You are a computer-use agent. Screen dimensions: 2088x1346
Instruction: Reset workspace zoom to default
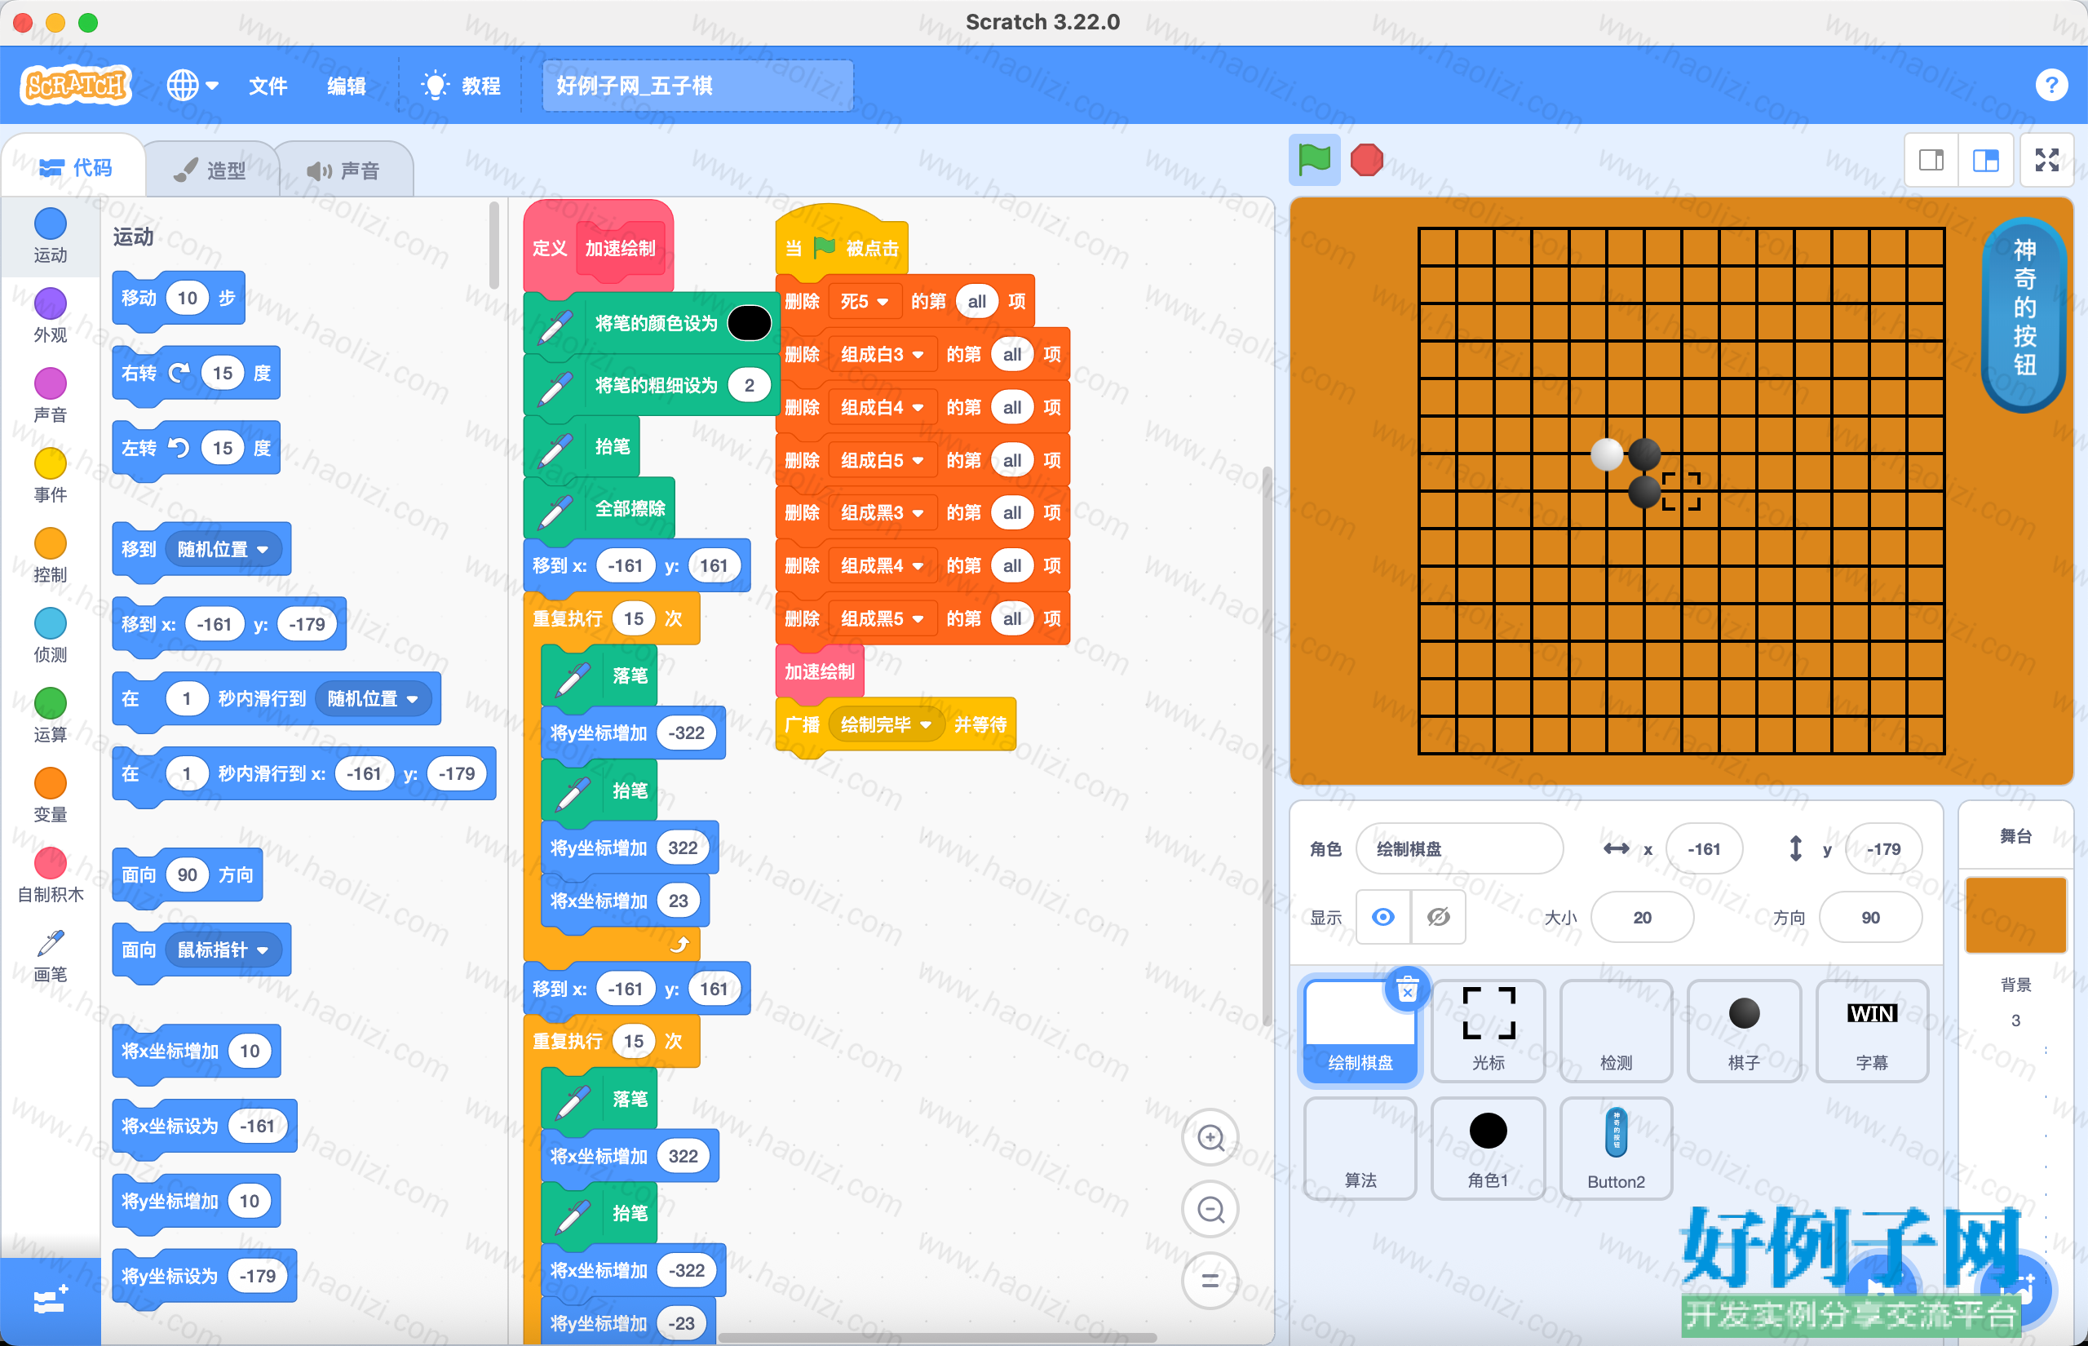(x=1210, y=1282)
